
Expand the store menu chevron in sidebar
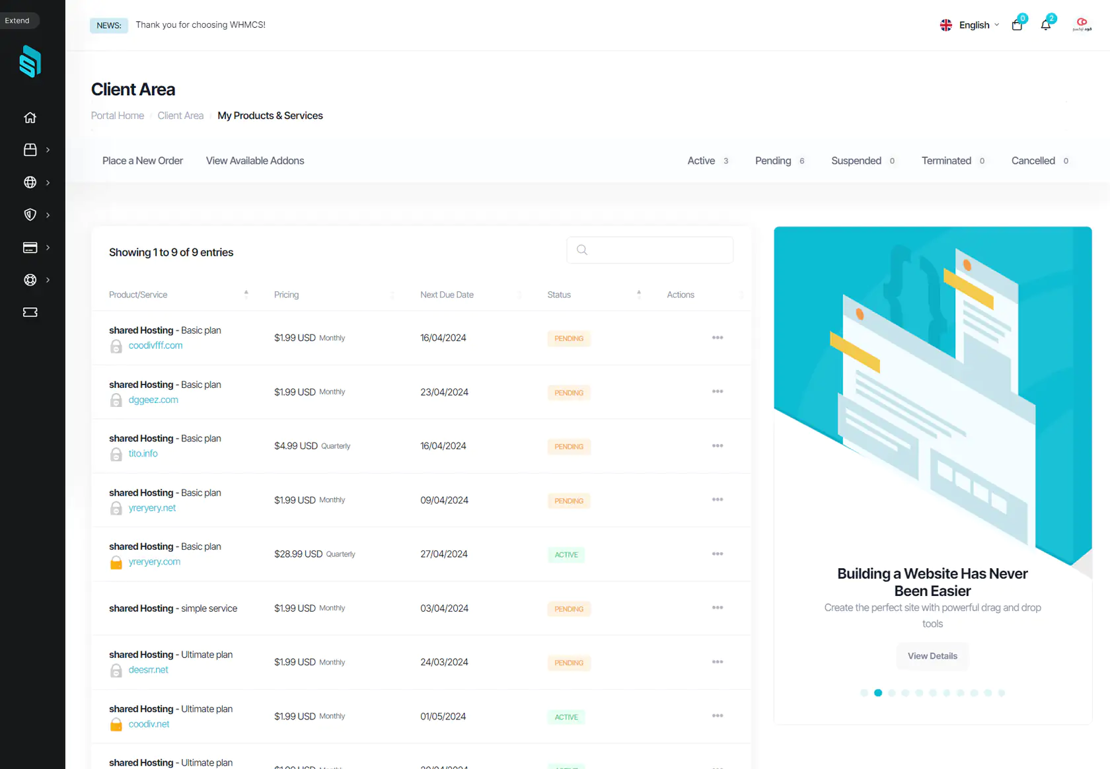(48, 150)
